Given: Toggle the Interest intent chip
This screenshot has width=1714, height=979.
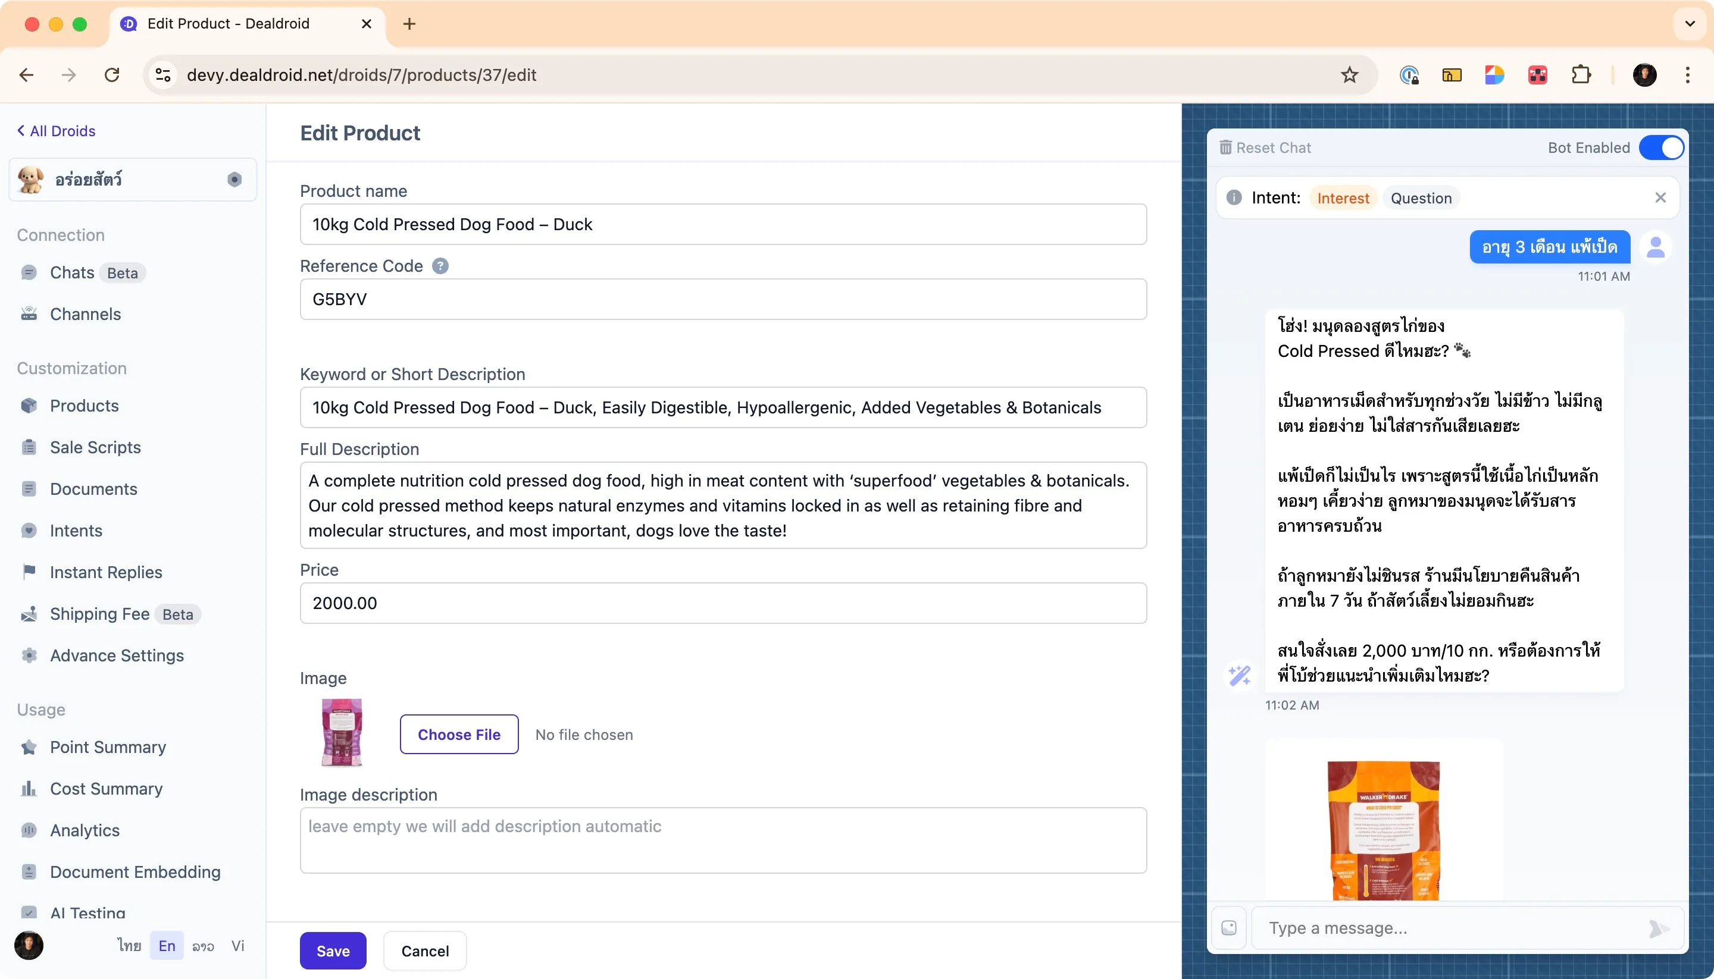Looking at the screenshot, I should pos(1343,197).
